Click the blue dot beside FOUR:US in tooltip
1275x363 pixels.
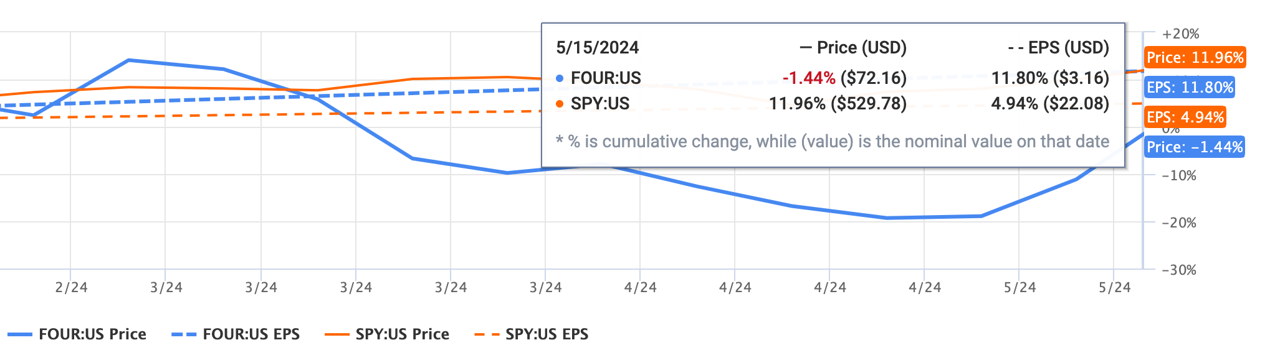[x=560, y=78]
